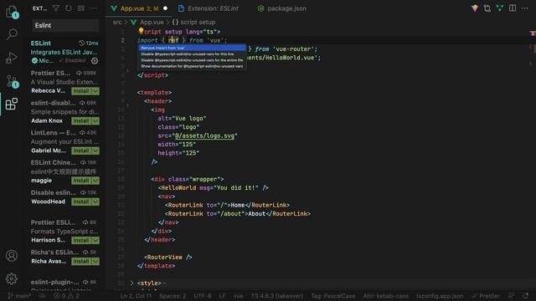Follow the @/assets/logo.svg link
The image size is (536, 301).
click(x=204, y=135)
